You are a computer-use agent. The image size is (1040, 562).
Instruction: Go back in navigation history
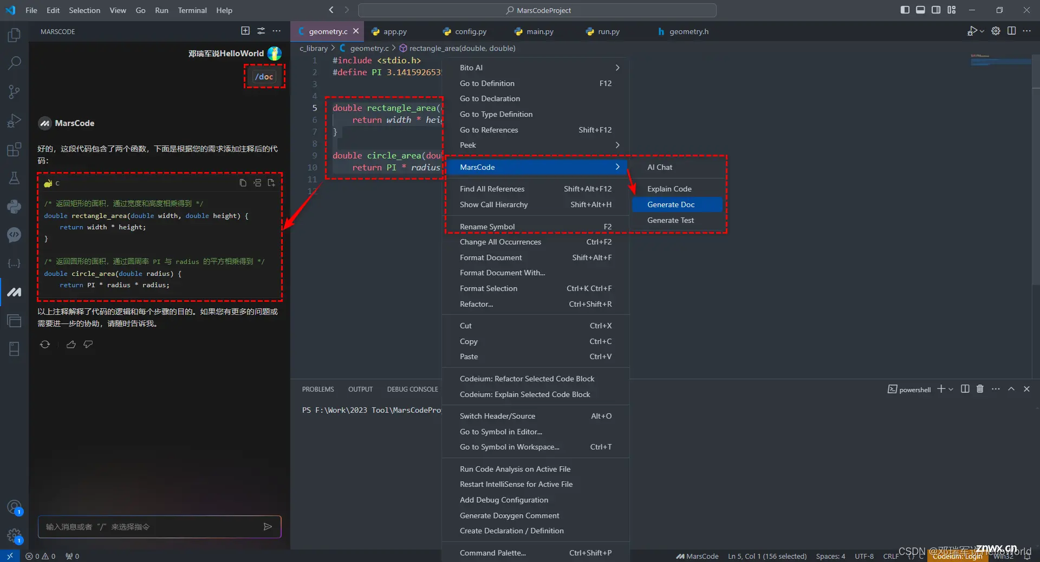[331, 10]
